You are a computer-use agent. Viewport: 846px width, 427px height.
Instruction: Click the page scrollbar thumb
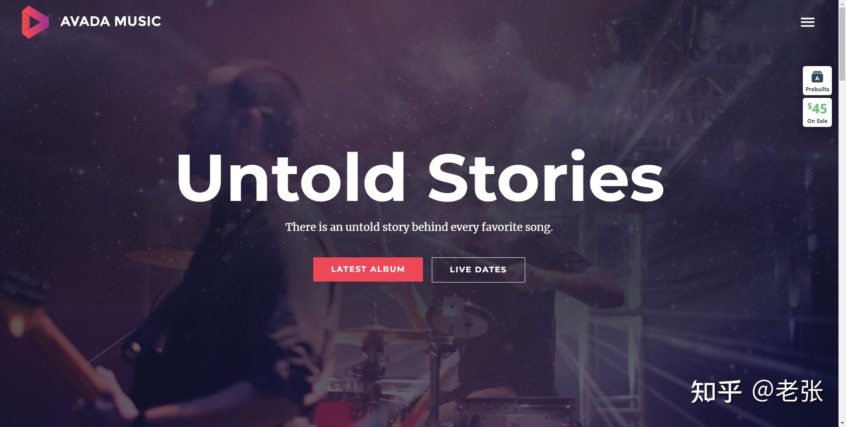(x=842, y=44)
